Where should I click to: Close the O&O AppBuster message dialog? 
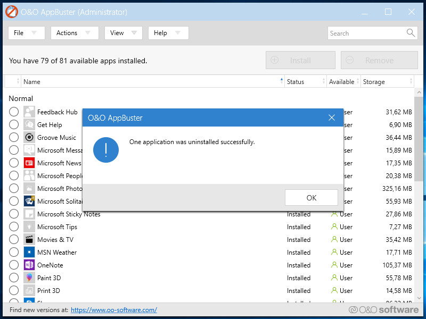point(331,117)
